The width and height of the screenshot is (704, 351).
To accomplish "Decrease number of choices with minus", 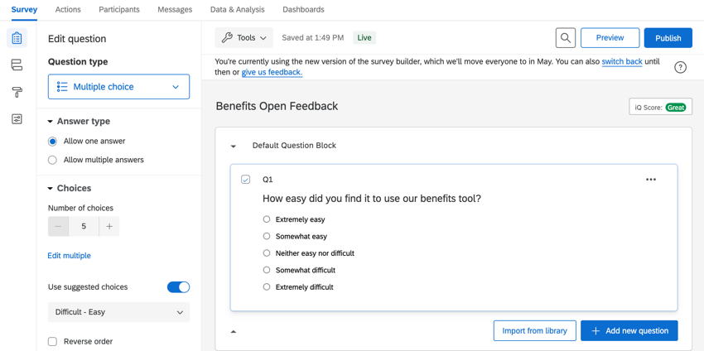I will tap(58, 226).
